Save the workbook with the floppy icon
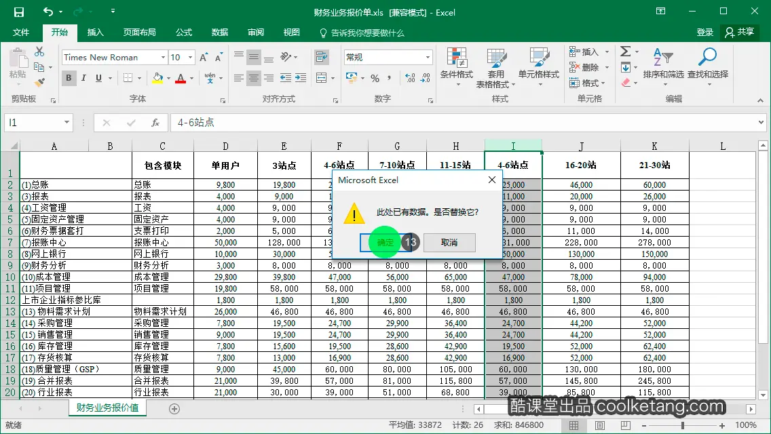 point(19,12)
